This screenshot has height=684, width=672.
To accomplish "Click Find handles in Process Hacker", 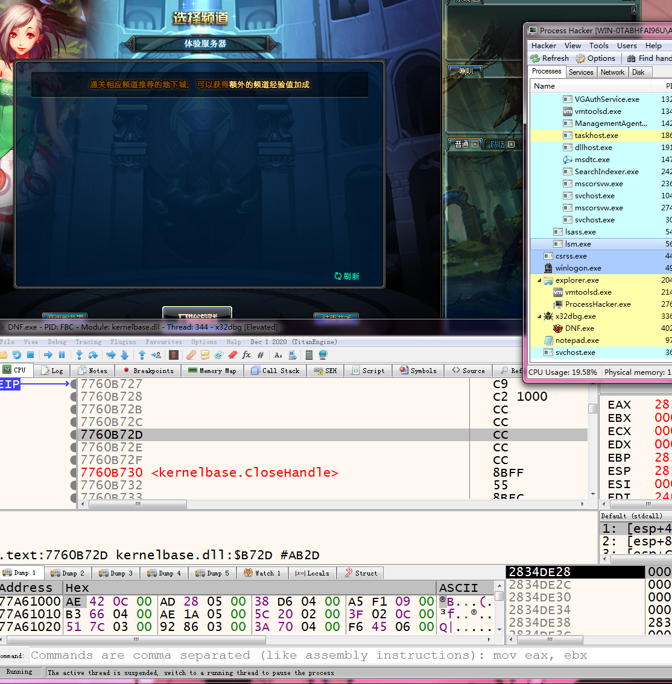I will 649,58.
